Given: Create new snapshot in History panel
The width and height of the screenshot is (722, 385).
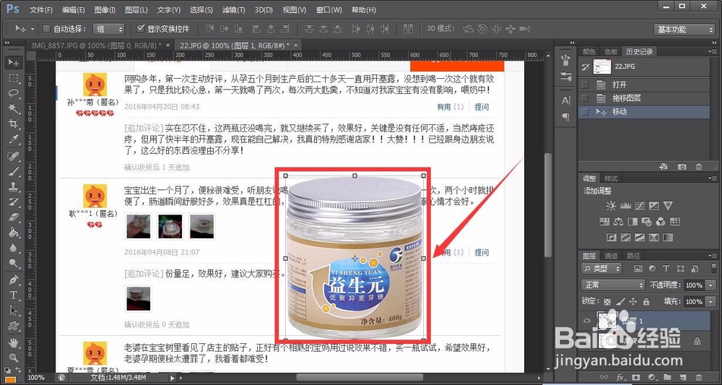Looking at the screenshot, I should pyautogui.click(x=682, y=166).
